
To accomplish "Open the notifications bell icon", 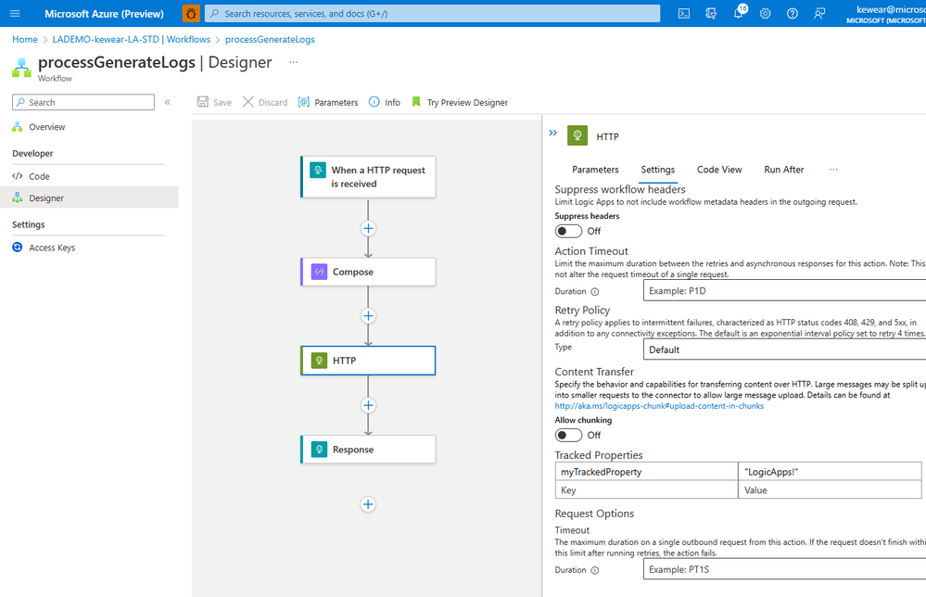I will [x=739, y=13].
